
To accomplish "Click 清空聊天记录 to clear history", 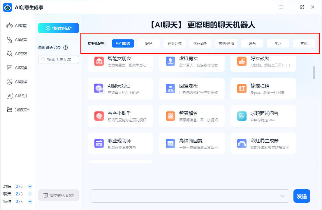I will (x=59, y=195).
